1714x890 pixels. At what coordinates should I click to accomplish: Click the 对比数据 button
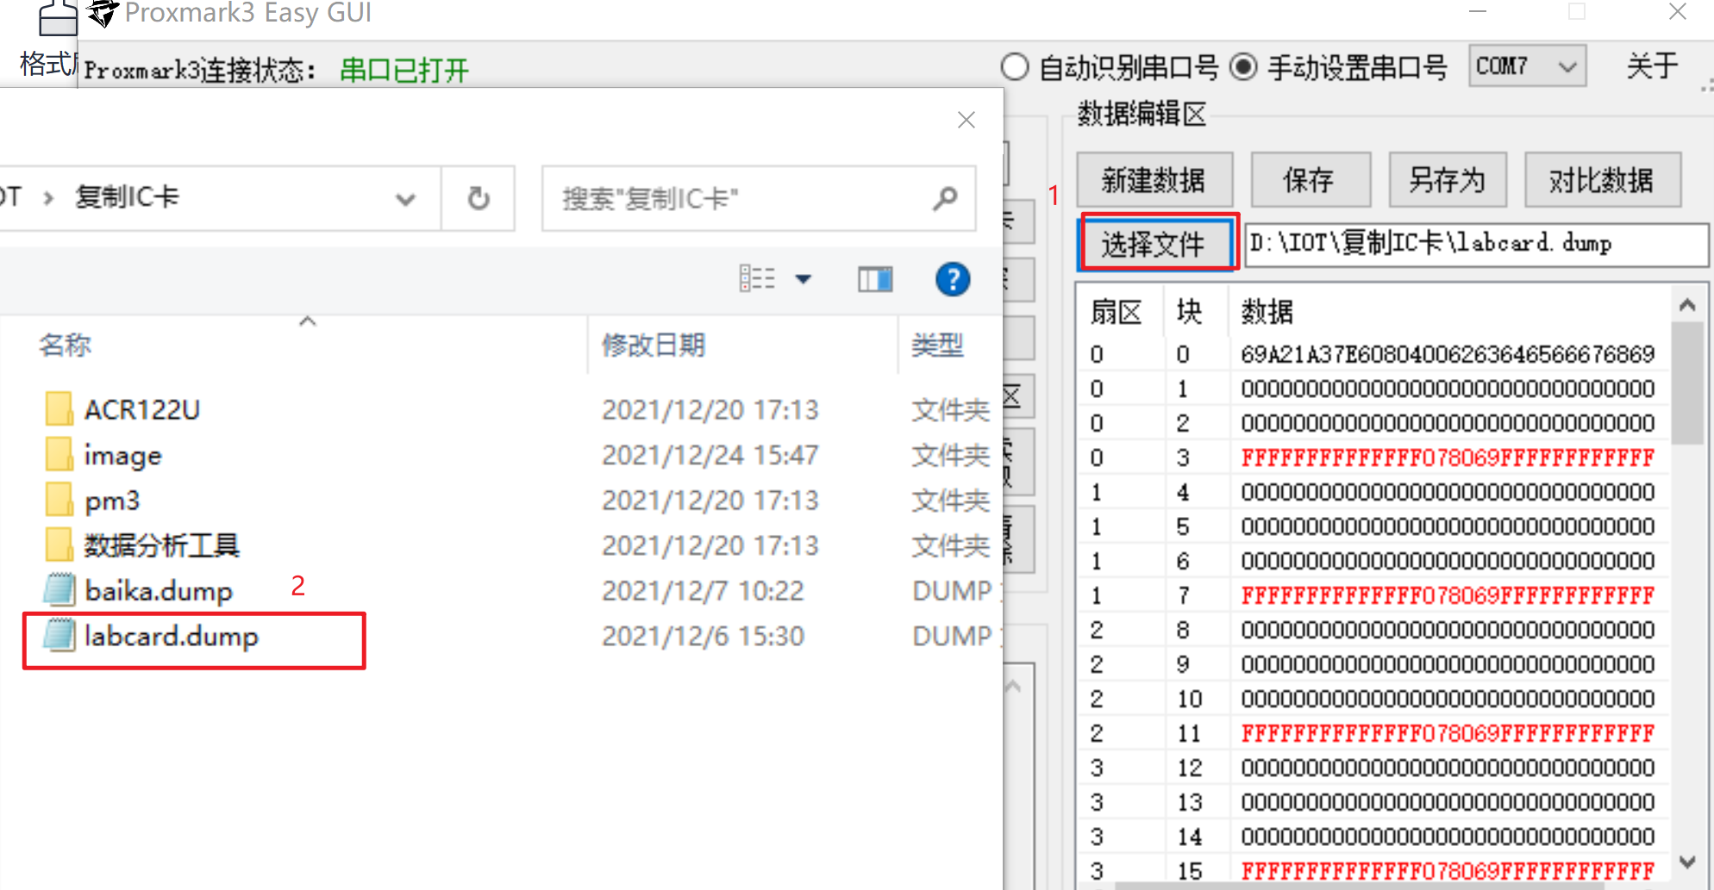click(x=1603, y=179)
